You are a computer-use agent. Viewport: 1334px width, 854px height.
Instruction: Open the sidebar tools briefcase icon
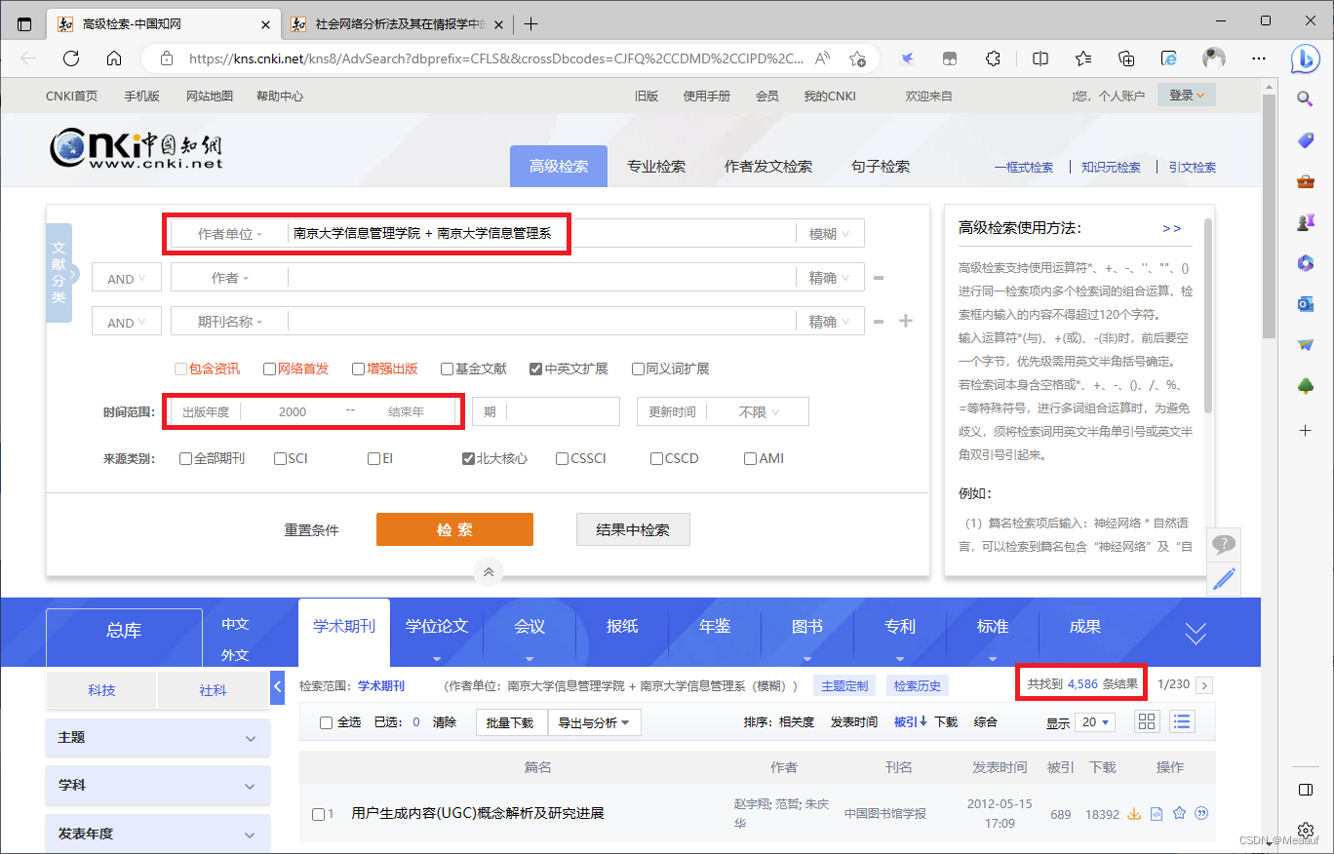click(x=1306, y=181)
